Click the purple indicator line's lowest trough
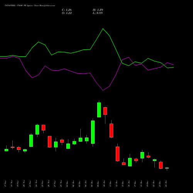Image resolution: width=193 pixels, height=193 pixels. tap(103, 90)
